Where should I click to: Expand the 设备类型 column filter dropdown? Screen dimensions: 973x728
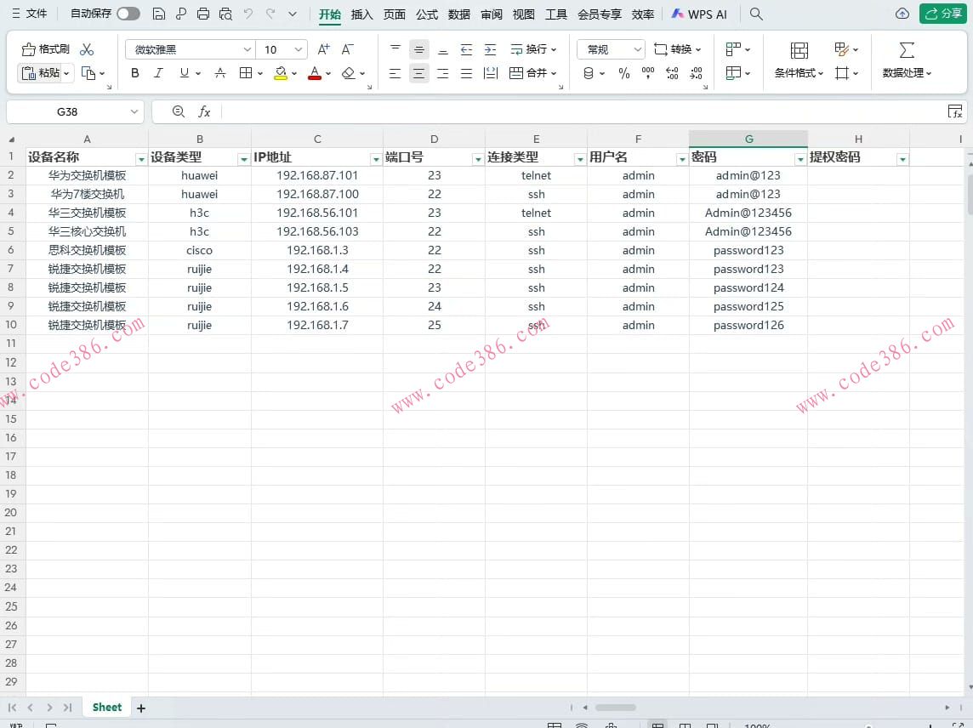pos(243,159)
